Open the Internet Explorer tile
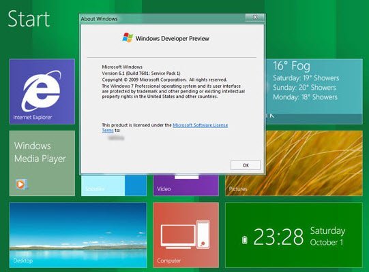 (x=42, y=92)
